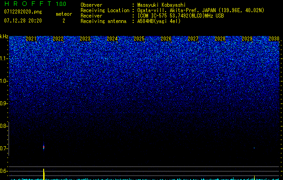Select receiver text ICOM IC-575 53.7492 MHz USB
This screenshot has width=283, height=180.
tap(180, 16)
